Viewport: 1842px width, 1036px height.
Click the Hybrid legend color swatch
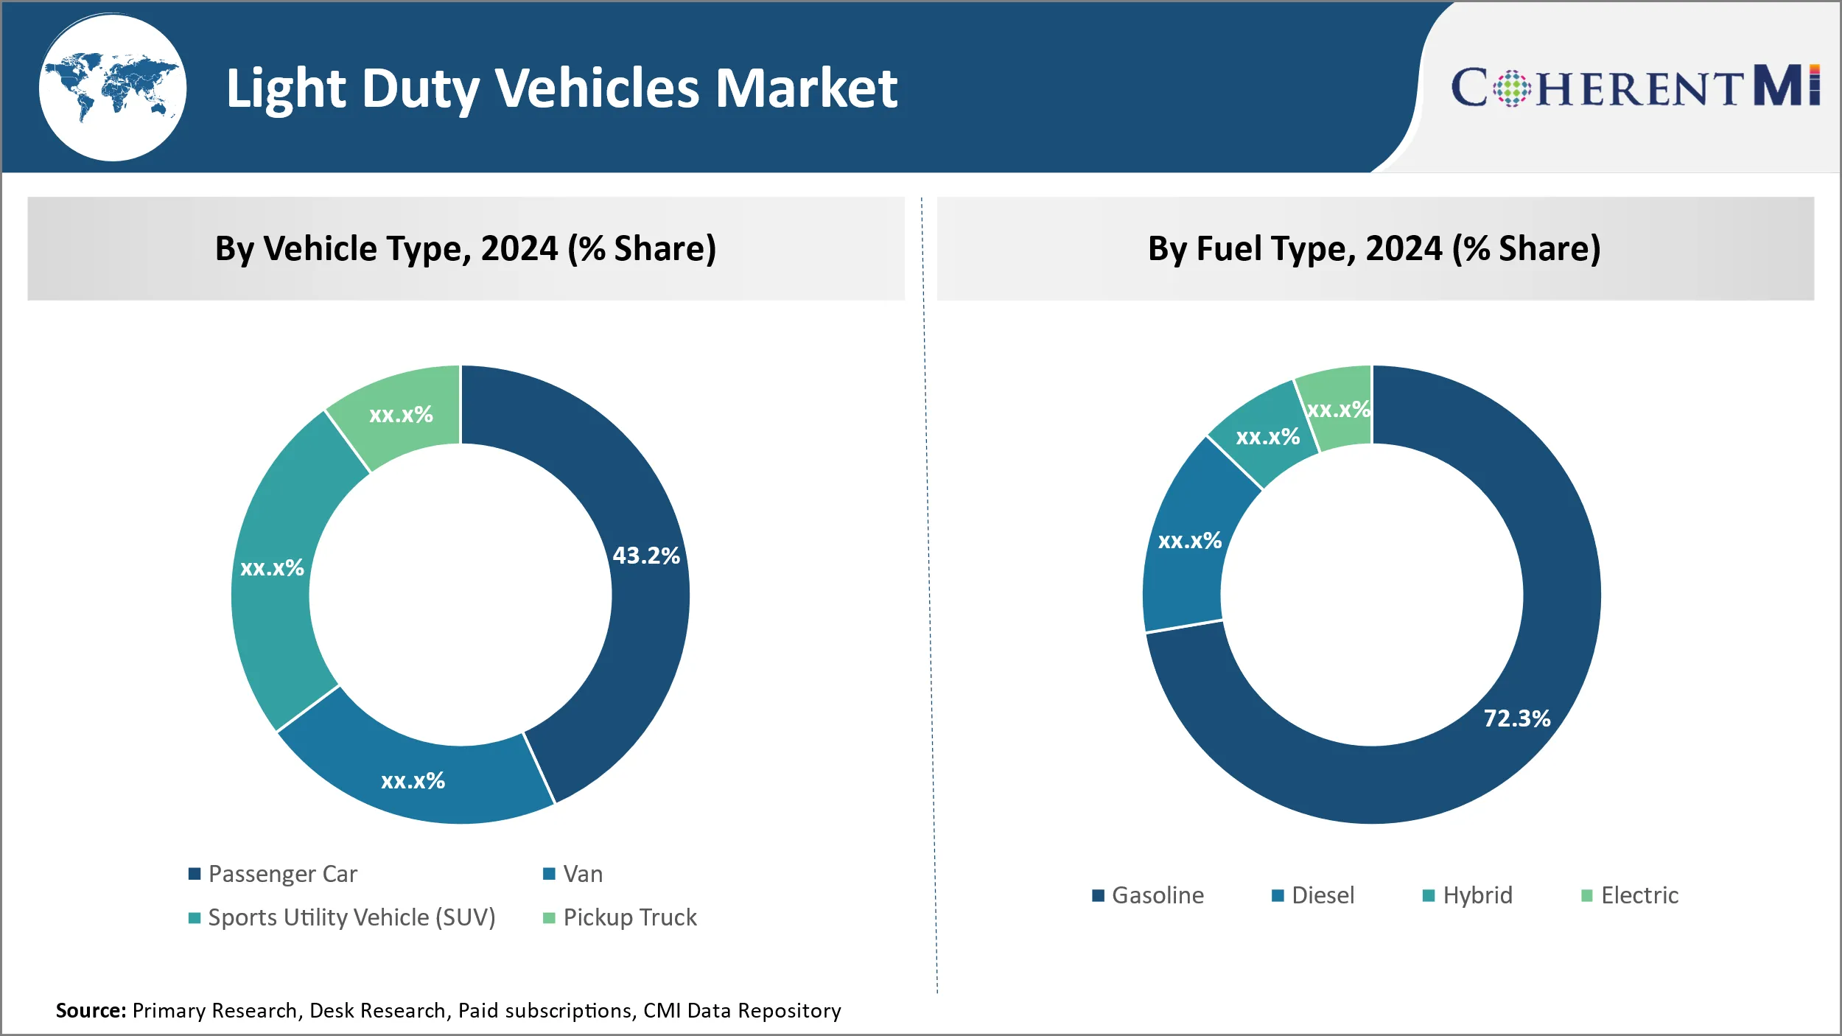(x=1429, y=895)
